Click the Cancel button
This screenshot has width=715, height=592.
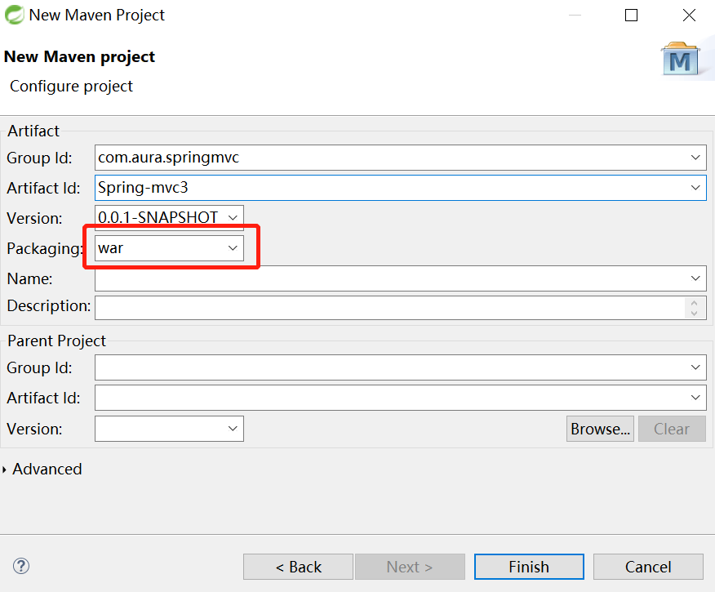[648, 567]
